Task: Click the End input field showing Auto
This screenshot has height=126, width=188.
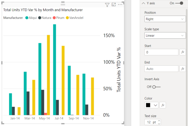Action: 161,69
